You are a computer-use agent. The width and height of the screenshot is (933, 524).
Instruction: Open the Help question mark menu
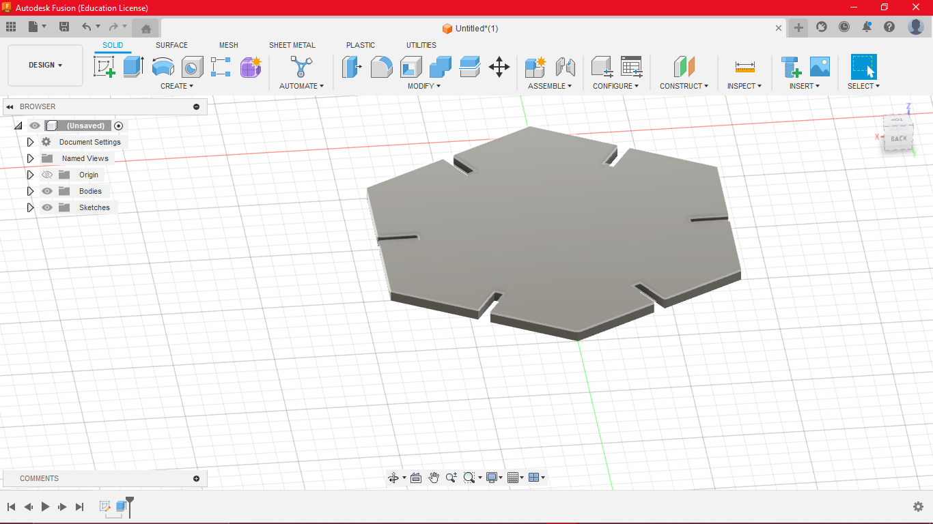click(889, 27)
